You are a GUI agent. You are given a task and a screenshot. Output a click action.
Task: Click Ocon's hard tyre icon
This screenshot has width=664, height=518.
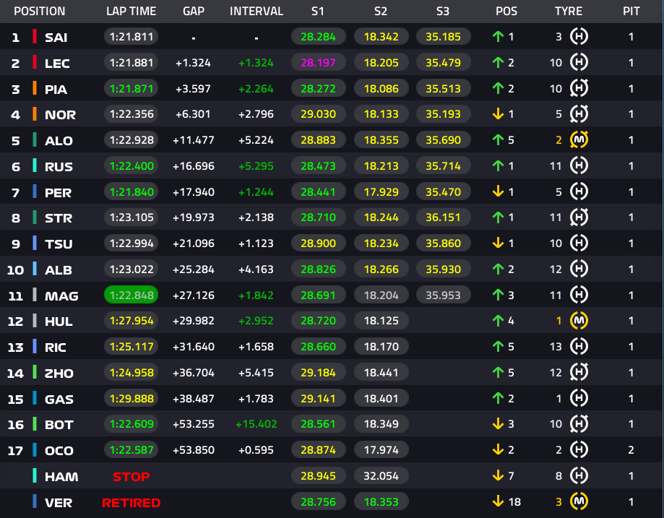(x=579, y=450)
